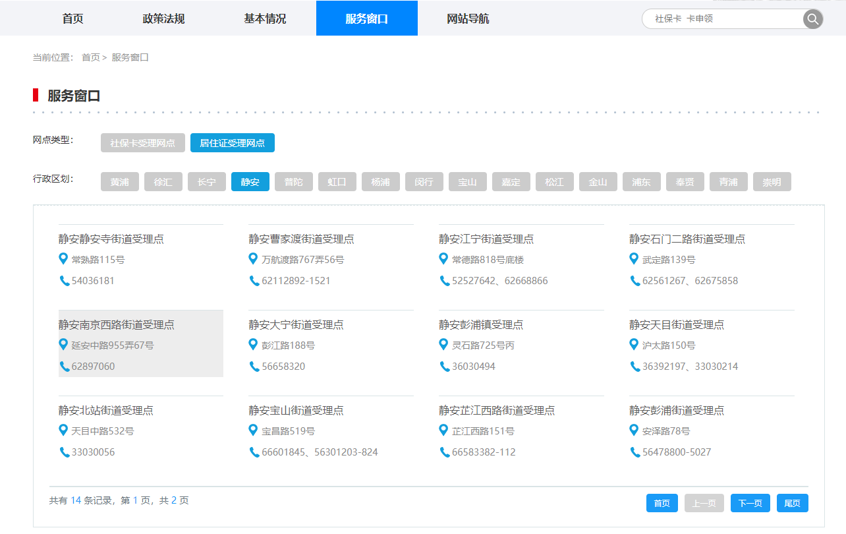Filter by 闵行 district

(424, 182)
